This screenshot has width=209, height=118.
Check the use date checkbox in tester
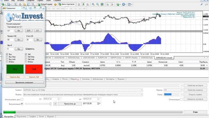tap(22, 99)
